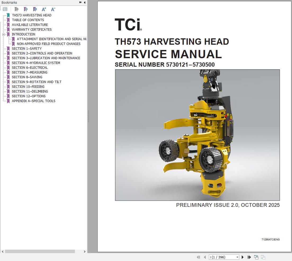Image resolution: width=292 pixels, height=261 pixels.
Task: Click the Previous View arrow icon
Action: point(256,257)
